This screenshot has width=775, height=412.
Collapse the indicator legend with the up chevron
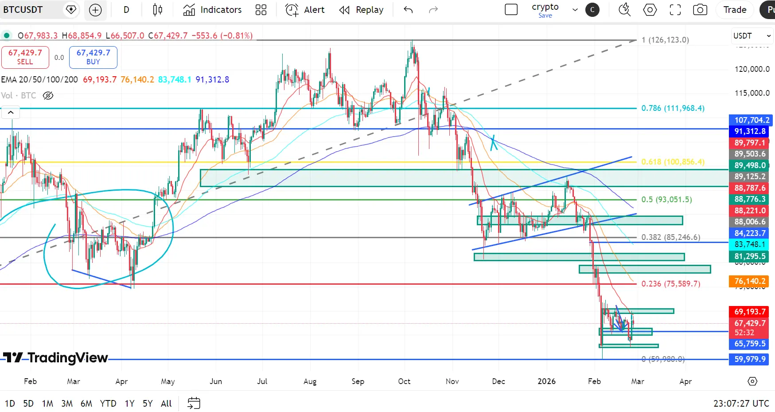11,113
